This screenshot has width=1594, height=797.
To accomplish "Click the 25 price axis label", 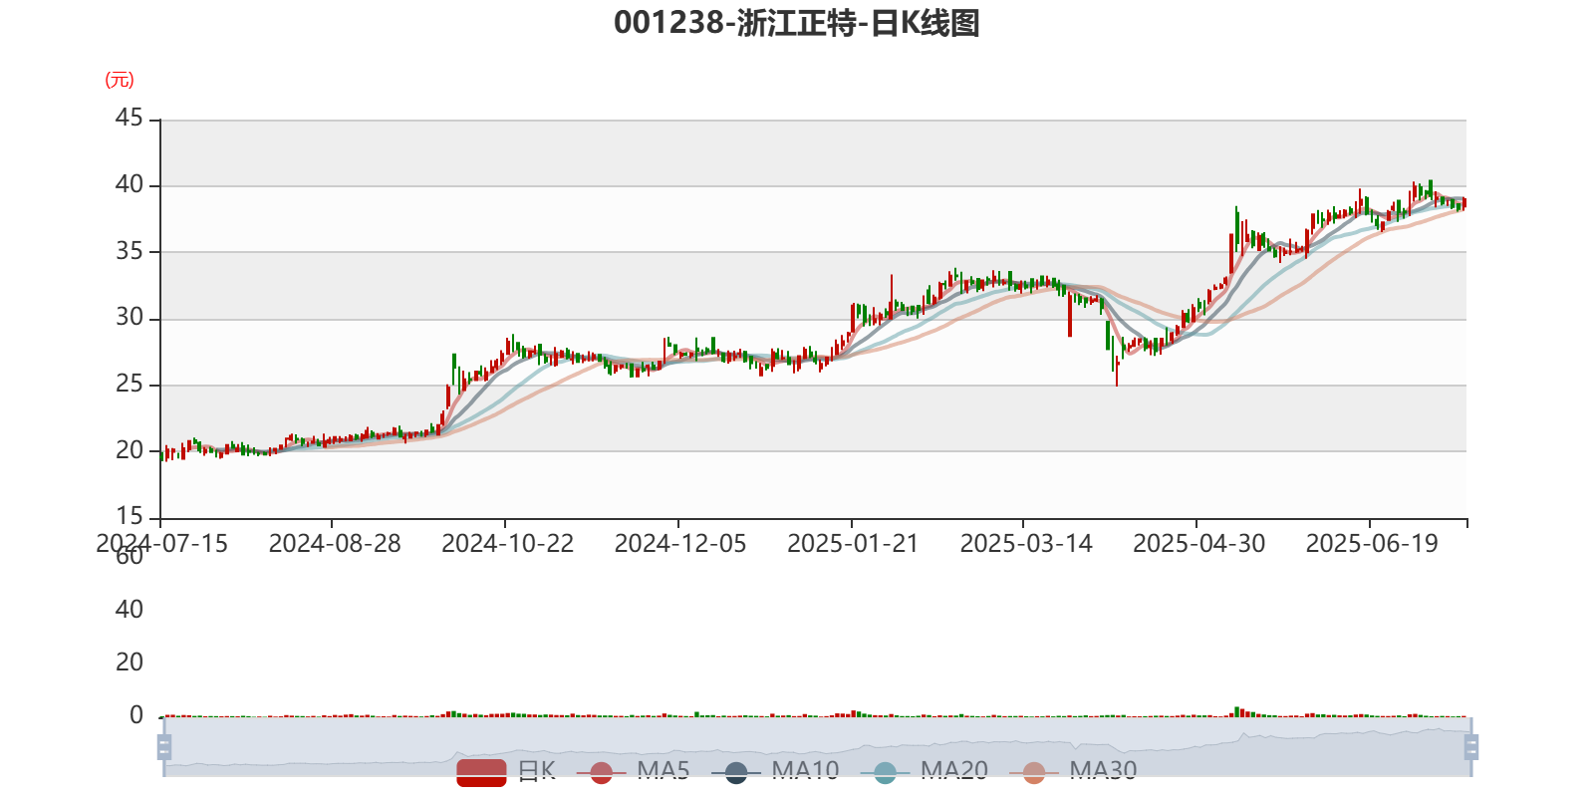I will (x=130, y=384).
